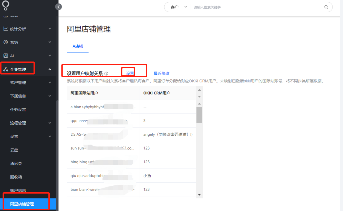The image size is (343, 211).
Task: Click the AI sidebar icon
Action: (x=6, y=56)
